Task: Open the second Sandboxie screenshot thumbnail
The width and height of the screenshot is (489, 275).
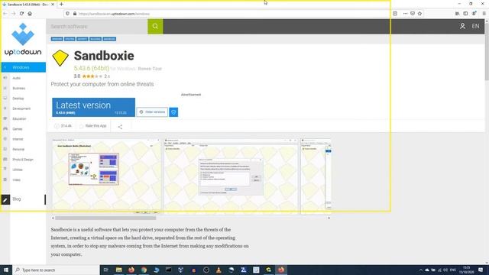Action: 231,176
